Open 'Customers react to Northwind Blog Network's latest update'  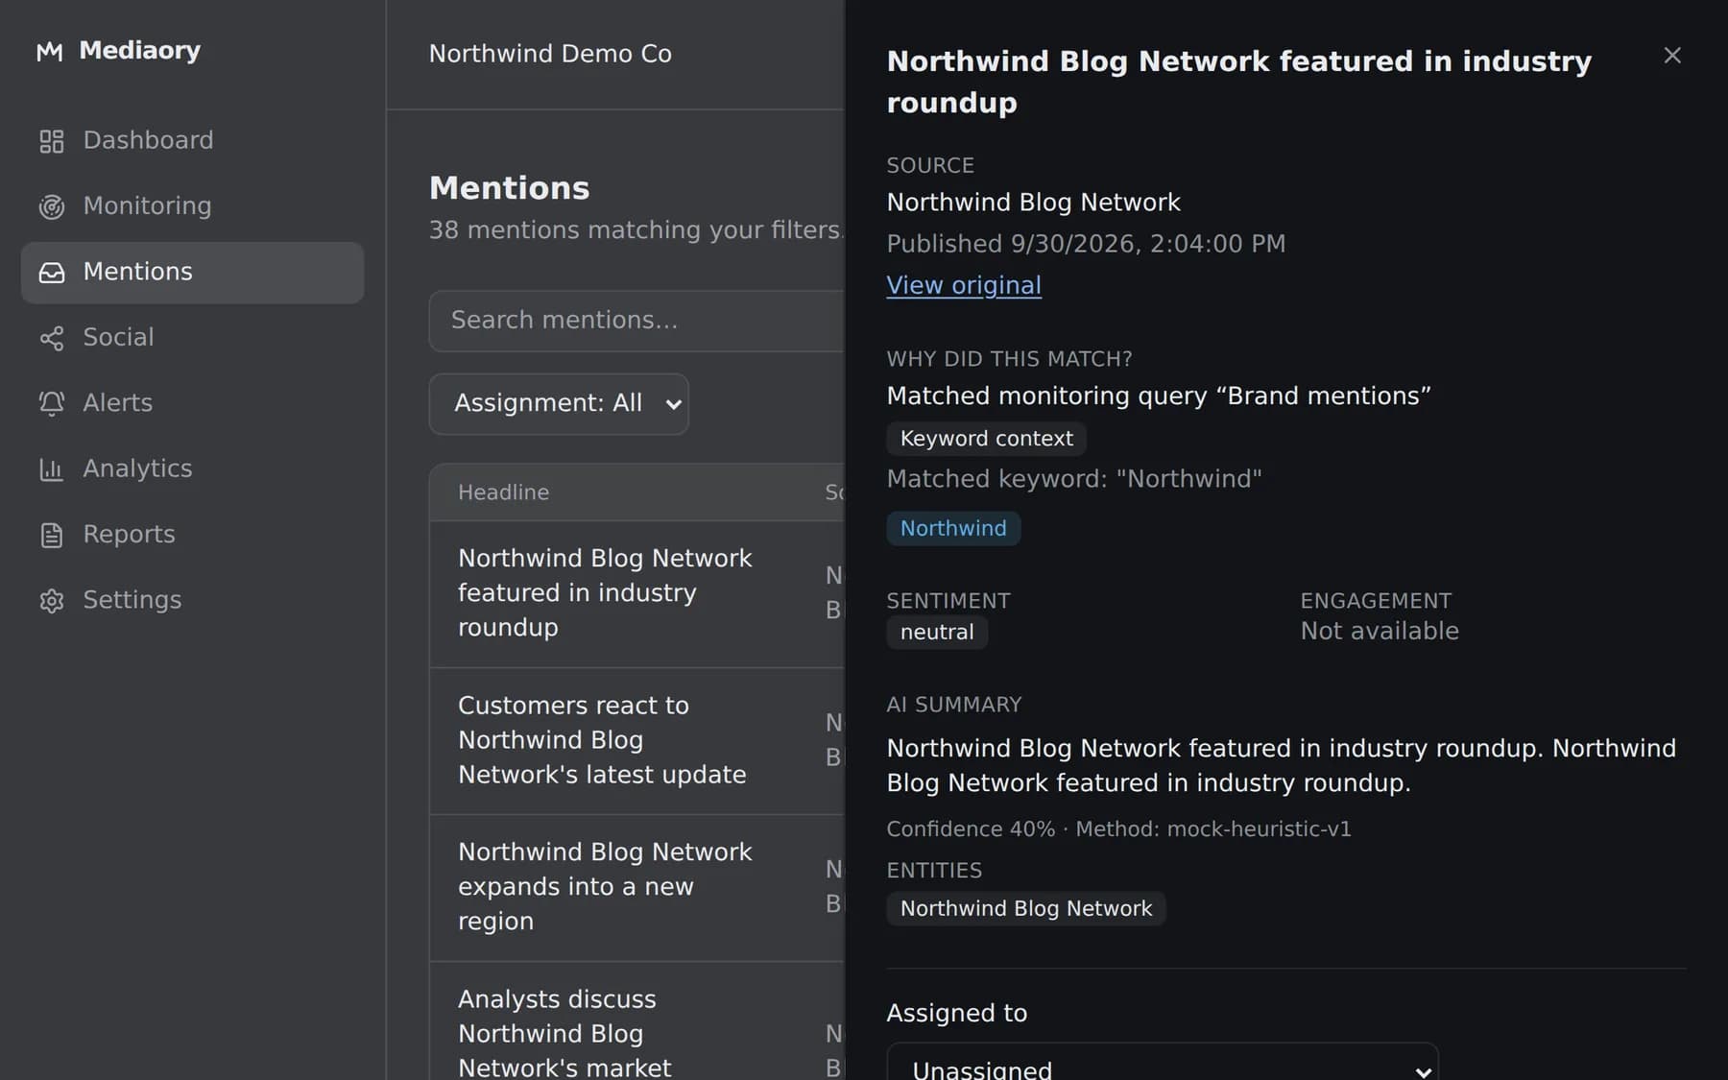636,741
